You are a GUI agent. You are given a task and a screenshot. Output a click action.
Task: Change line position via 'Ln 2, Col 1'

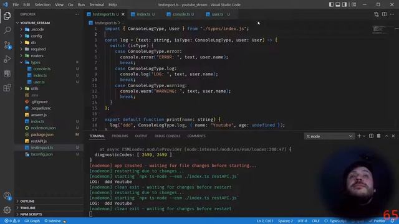(x=265, y=221)
